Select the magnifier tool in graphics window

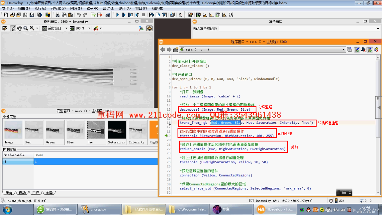coord(26,28)
